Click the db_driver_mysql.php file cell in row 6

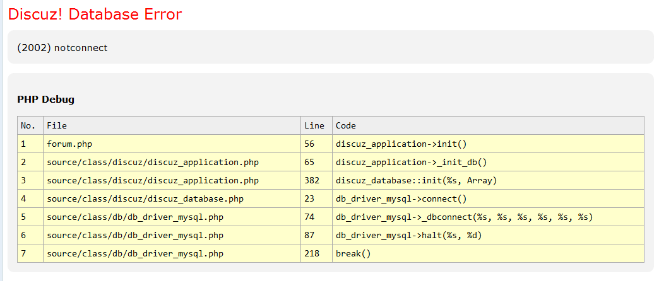[x=172, y=235]
